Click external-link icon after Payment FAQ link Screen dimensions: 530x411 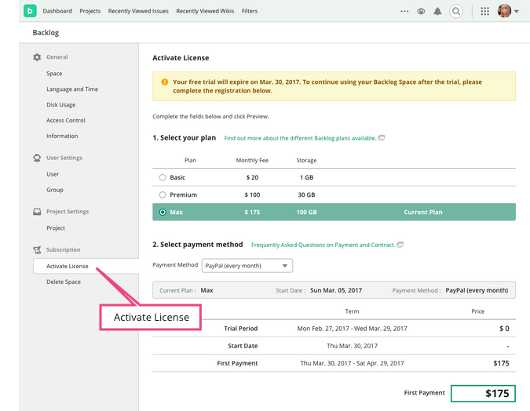coord(400,245)
